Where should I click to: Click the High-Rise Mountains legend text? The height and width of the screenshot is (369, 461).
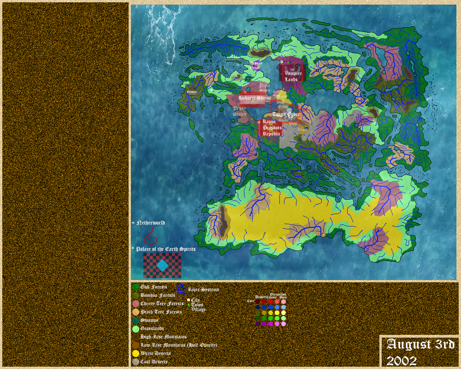(x=164, y=337)
